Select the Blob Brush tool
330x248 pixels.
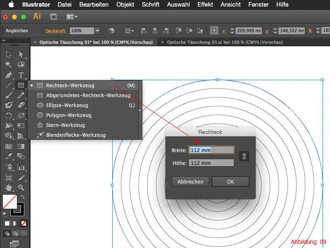click(x=9, y=105)
